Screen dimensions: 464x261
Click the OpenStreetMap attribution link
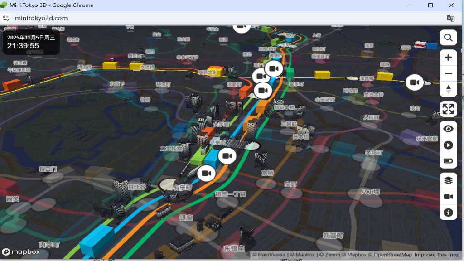392,255
